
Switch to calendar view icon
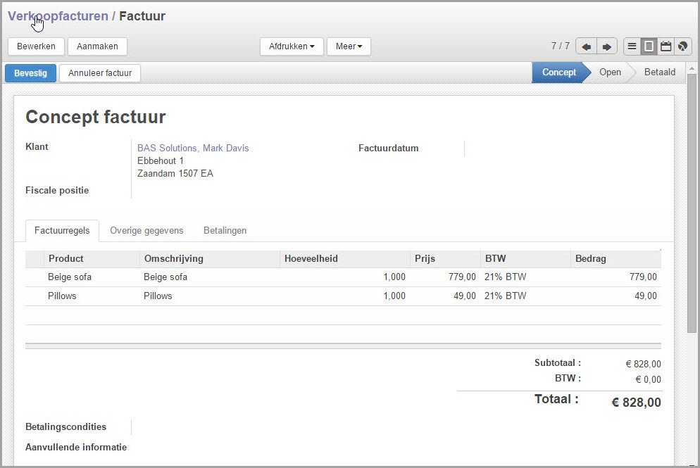point(665,46)
